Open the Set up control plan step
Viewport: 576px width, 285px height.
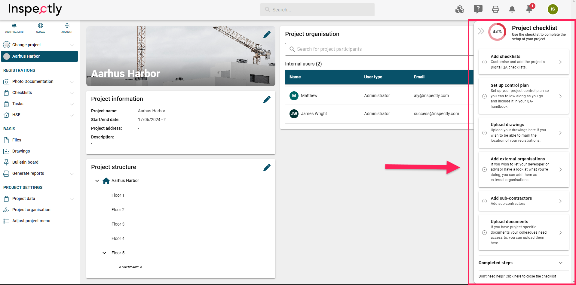[x=523, y=96]
